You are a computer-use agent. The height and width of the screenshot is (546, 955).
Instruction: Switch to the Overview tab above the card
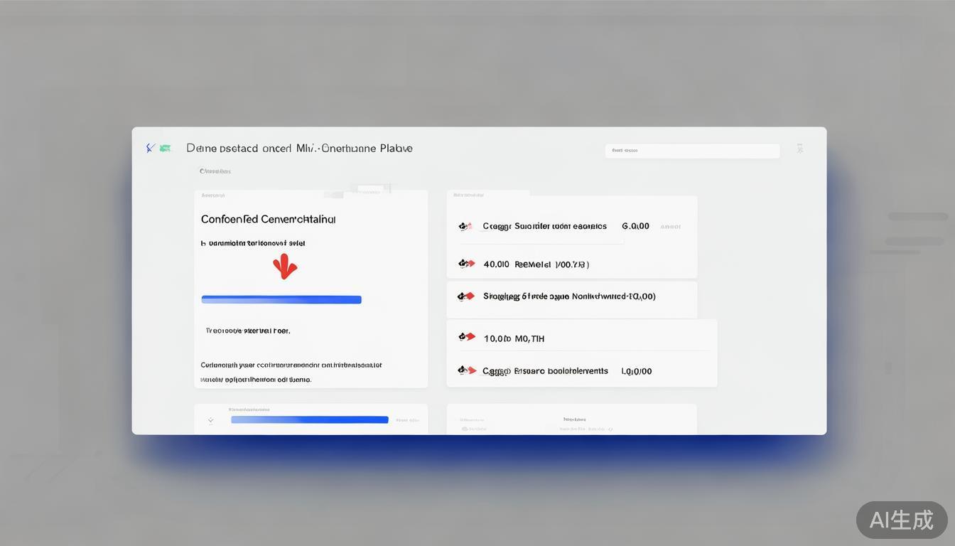pos(215,171)
